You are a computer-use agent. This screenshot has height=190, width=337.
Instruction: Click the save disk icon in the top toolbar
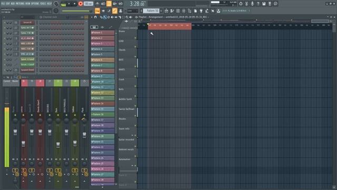pyautogui.click(x=264, y=4)
